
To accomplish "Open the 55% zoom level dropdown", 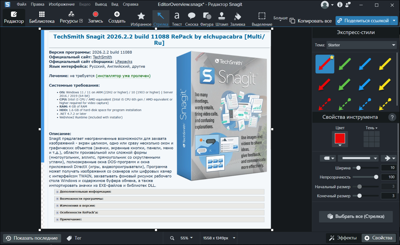I will (187, 238).
